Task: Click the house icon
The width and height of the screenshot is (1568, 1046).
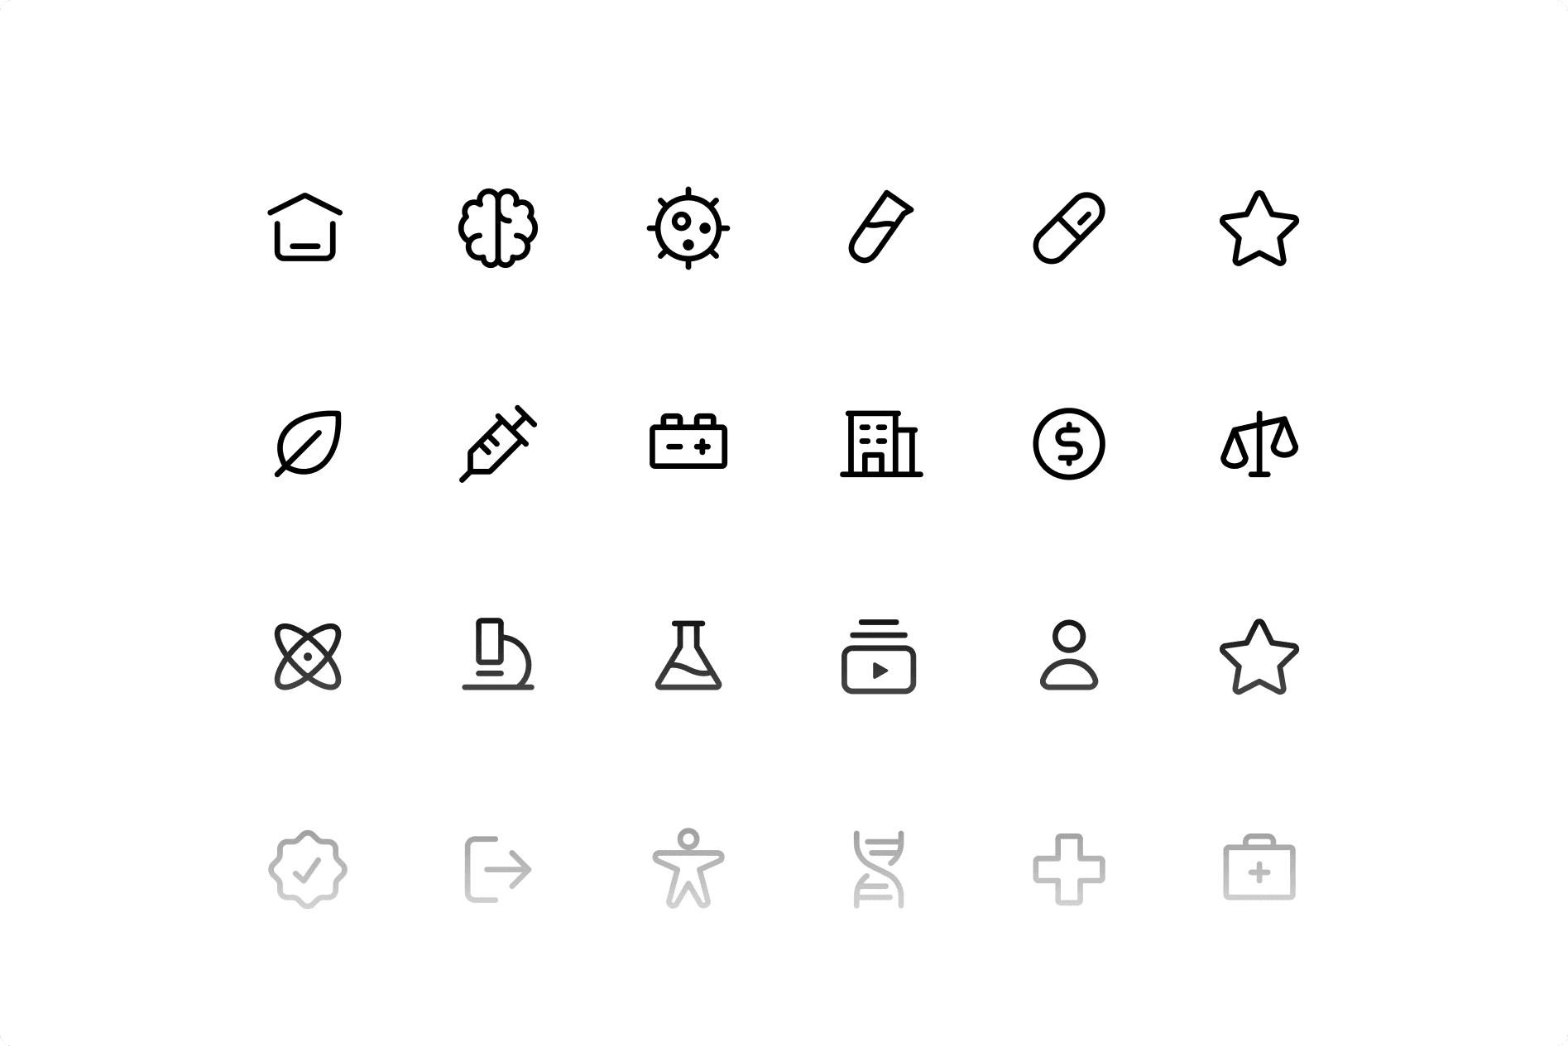Action: (305, 227)
